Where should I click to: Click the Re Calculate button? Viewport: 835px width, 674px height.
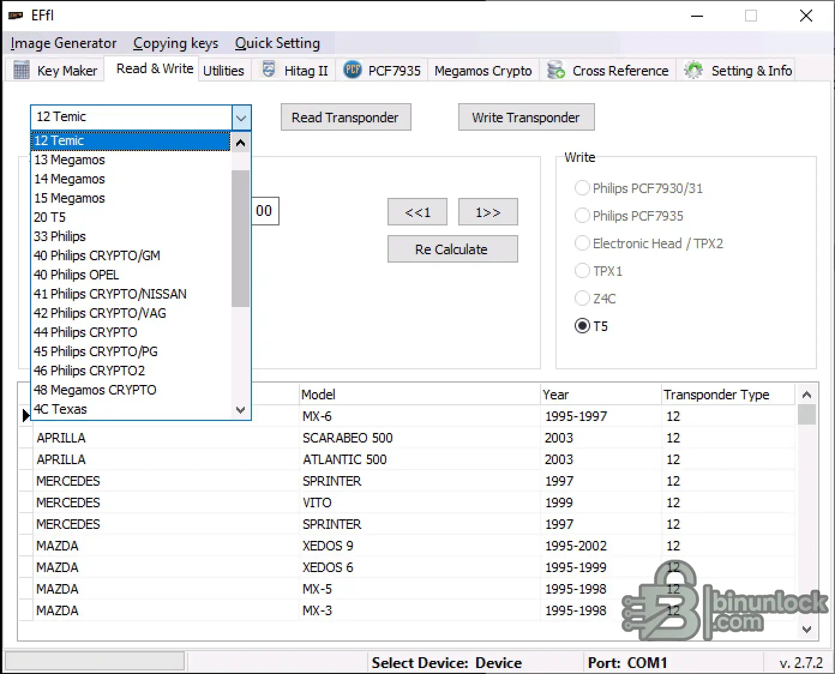[x=452, y=249]
